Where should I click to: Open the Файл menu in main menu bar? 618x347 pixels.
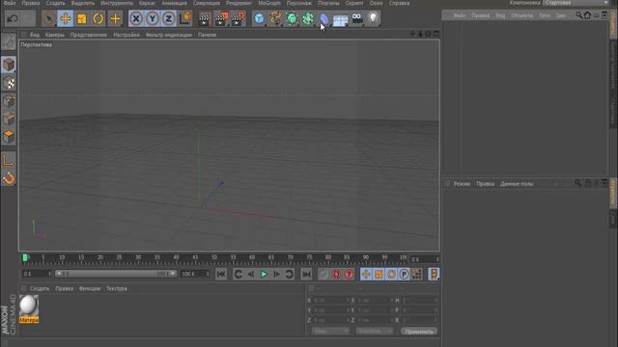point(10,3)
